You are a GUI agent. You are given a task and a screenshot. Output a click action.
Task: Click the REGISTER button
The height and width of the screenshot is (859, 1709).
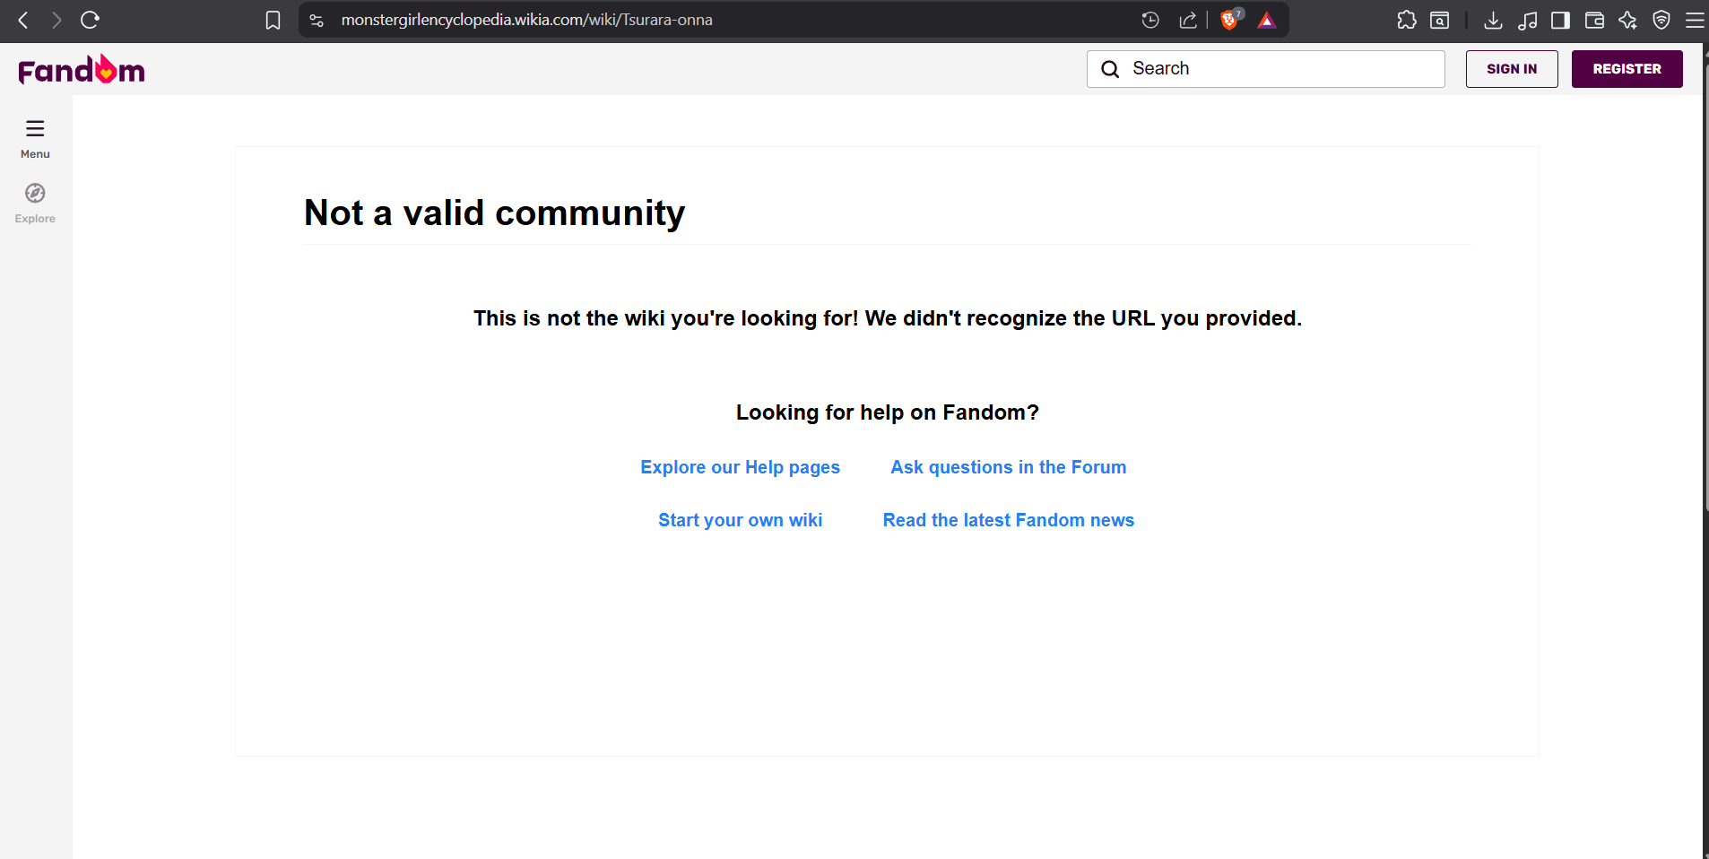pos(1627,69)
